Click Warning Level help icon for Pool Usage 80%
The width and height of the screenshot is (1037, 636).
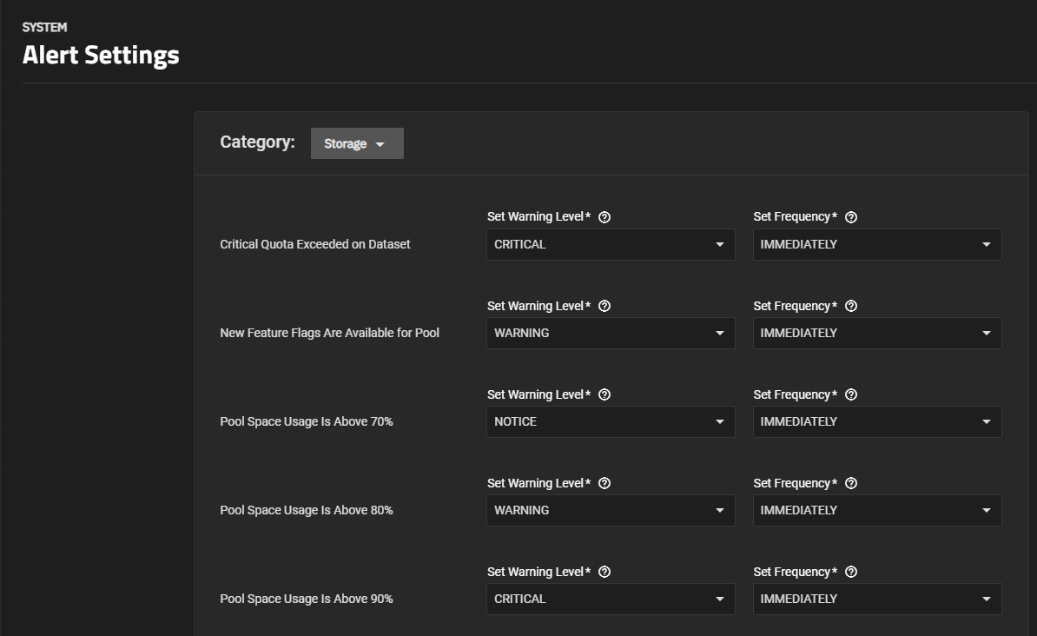coord(605,483)
